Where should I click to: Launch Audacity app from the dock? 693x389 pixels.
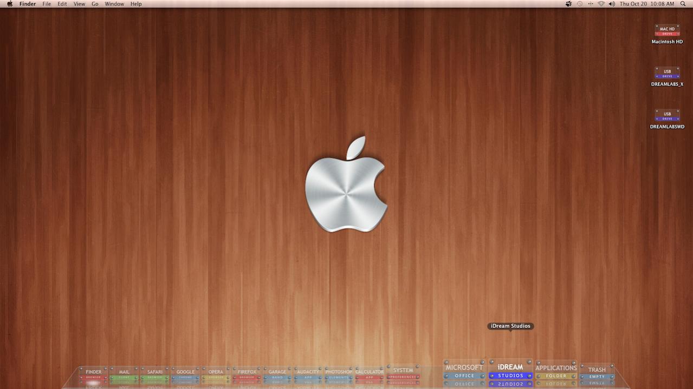pos(308,374)
